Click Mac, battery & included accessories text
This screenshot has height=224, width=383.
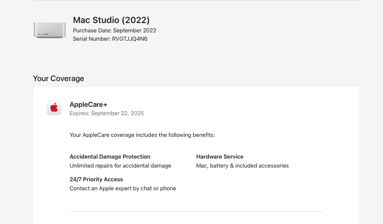click(x=242, y=166)
